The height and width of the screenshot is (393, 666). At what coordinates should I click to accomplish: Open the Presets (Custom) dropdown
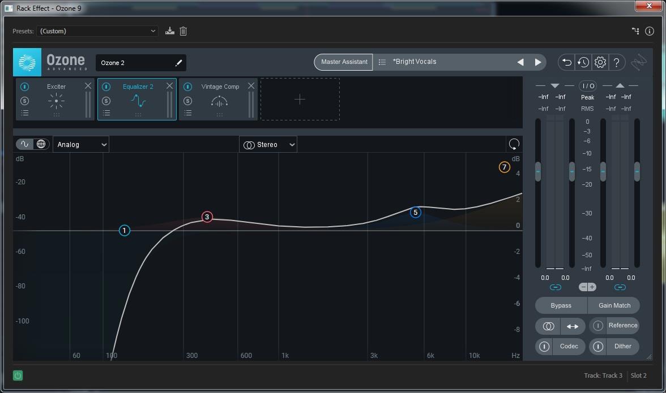pos(97,31)
